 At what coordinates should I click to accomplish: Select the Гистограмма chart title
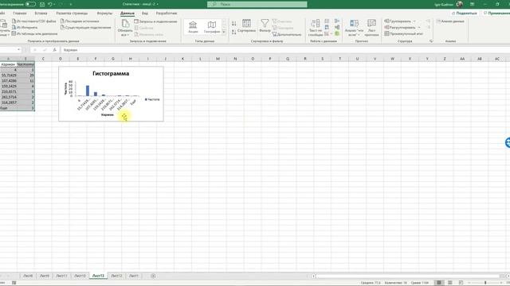pos(111,74)
